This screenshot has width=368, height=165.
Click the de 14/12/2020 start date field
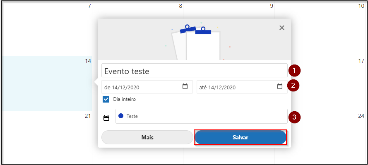coord(147,87)
